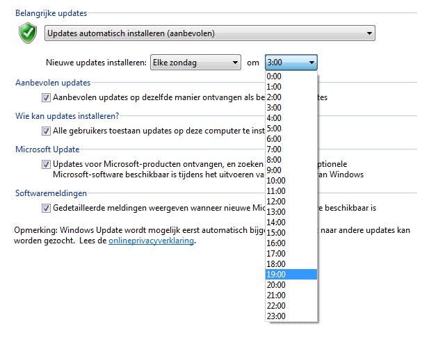The width and height of the screenshot is (422, 340).
Task: Pick 6:00 from the time list
Action: click(x=291, y=139)
